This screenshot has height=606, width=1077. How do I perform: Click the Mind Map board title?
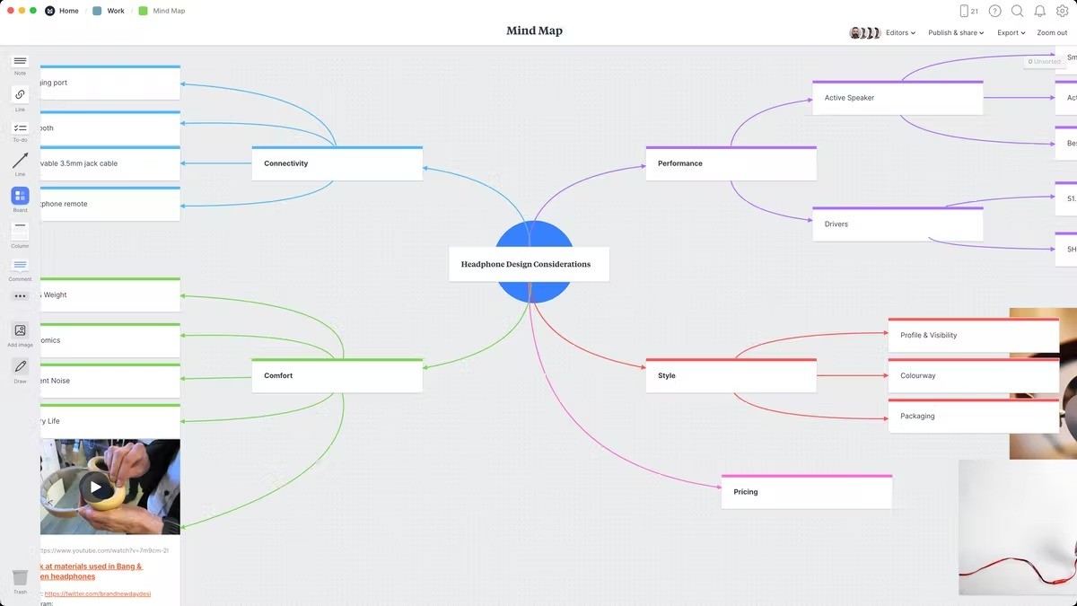coord(534,31)
